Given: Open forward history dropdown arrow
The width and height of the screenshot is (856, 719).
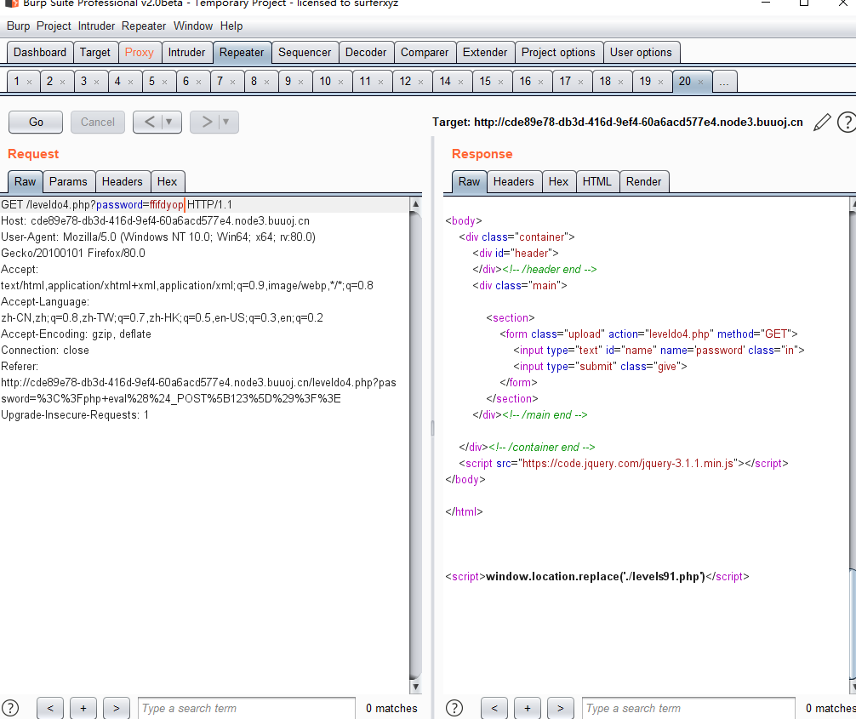Looking at the screenshot, I should (x=226, y=122).
